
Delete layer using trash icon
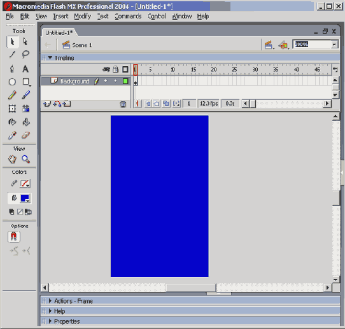point(123,104)
